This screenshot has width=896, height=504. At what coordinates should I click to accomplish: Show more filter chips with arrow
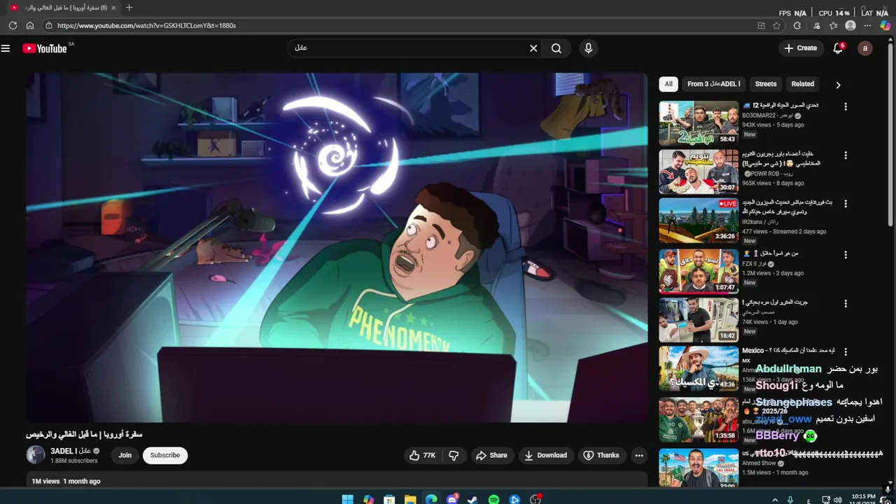coord(838,85)
